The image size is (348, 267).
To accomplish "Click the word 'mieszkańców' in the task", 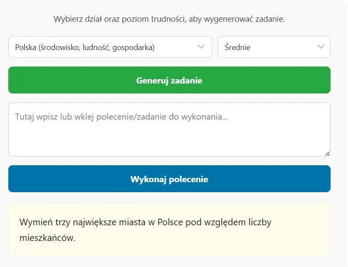I will [47, 238].
